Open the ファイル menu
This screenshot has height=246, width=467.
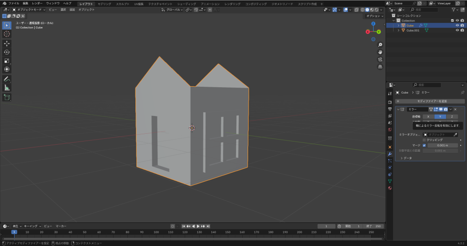[14, 3]
